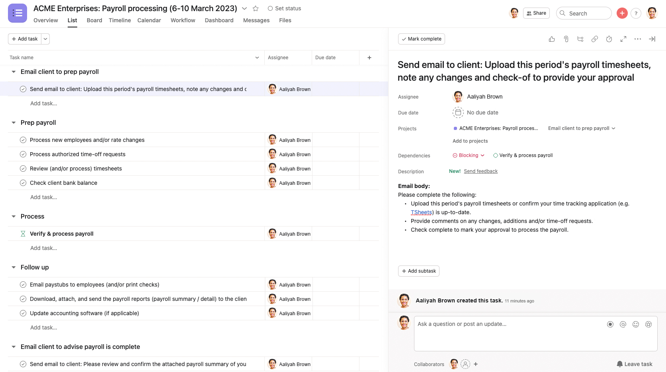The height and width of the screenshot is (372, 666).
Task: Click the red global add button
Action: coord(622,13)
